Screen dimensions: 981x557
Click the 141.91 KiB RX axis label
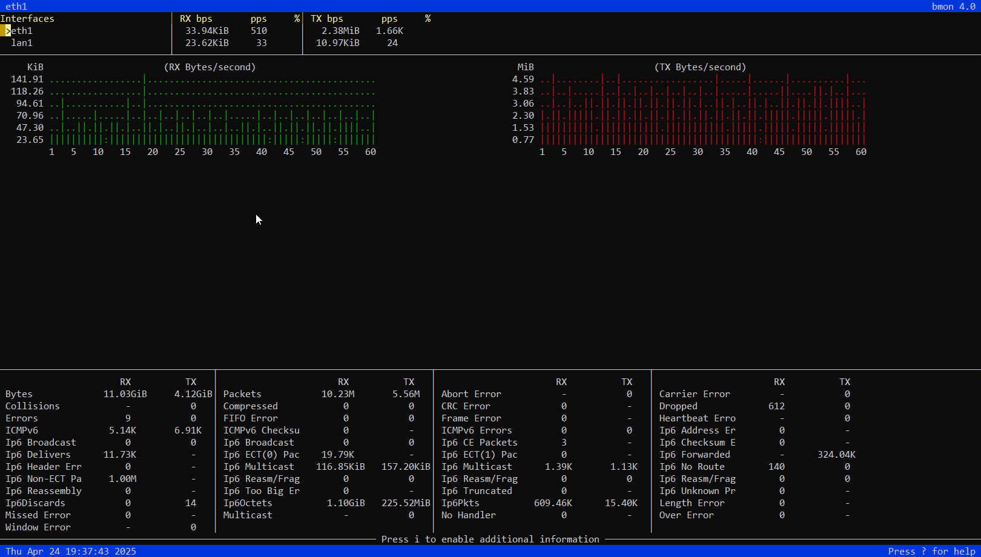[x=27, y=79]
